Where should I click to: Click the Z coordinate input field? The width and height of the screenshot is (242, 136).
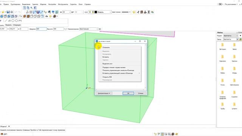click(x=24, y=29)
